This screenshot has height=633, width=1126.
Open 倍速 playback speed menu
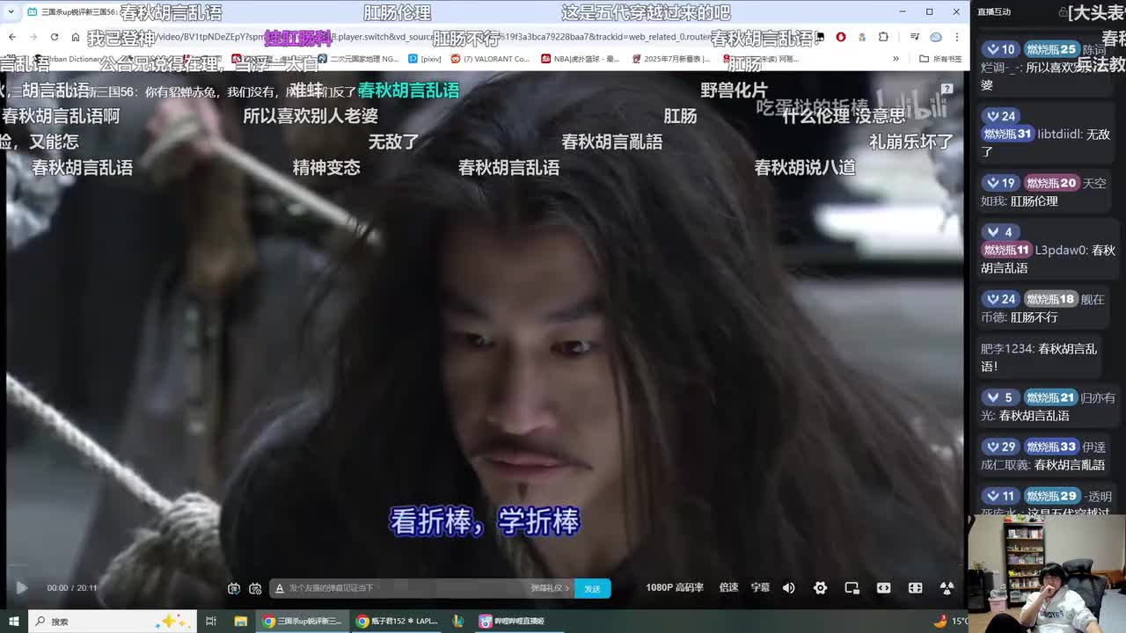click(x=728, y=587)
